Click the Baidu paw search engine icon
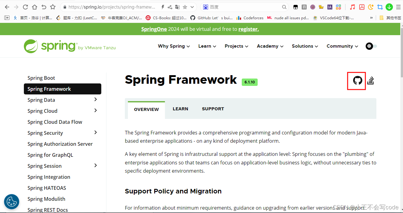 [206, 7]
